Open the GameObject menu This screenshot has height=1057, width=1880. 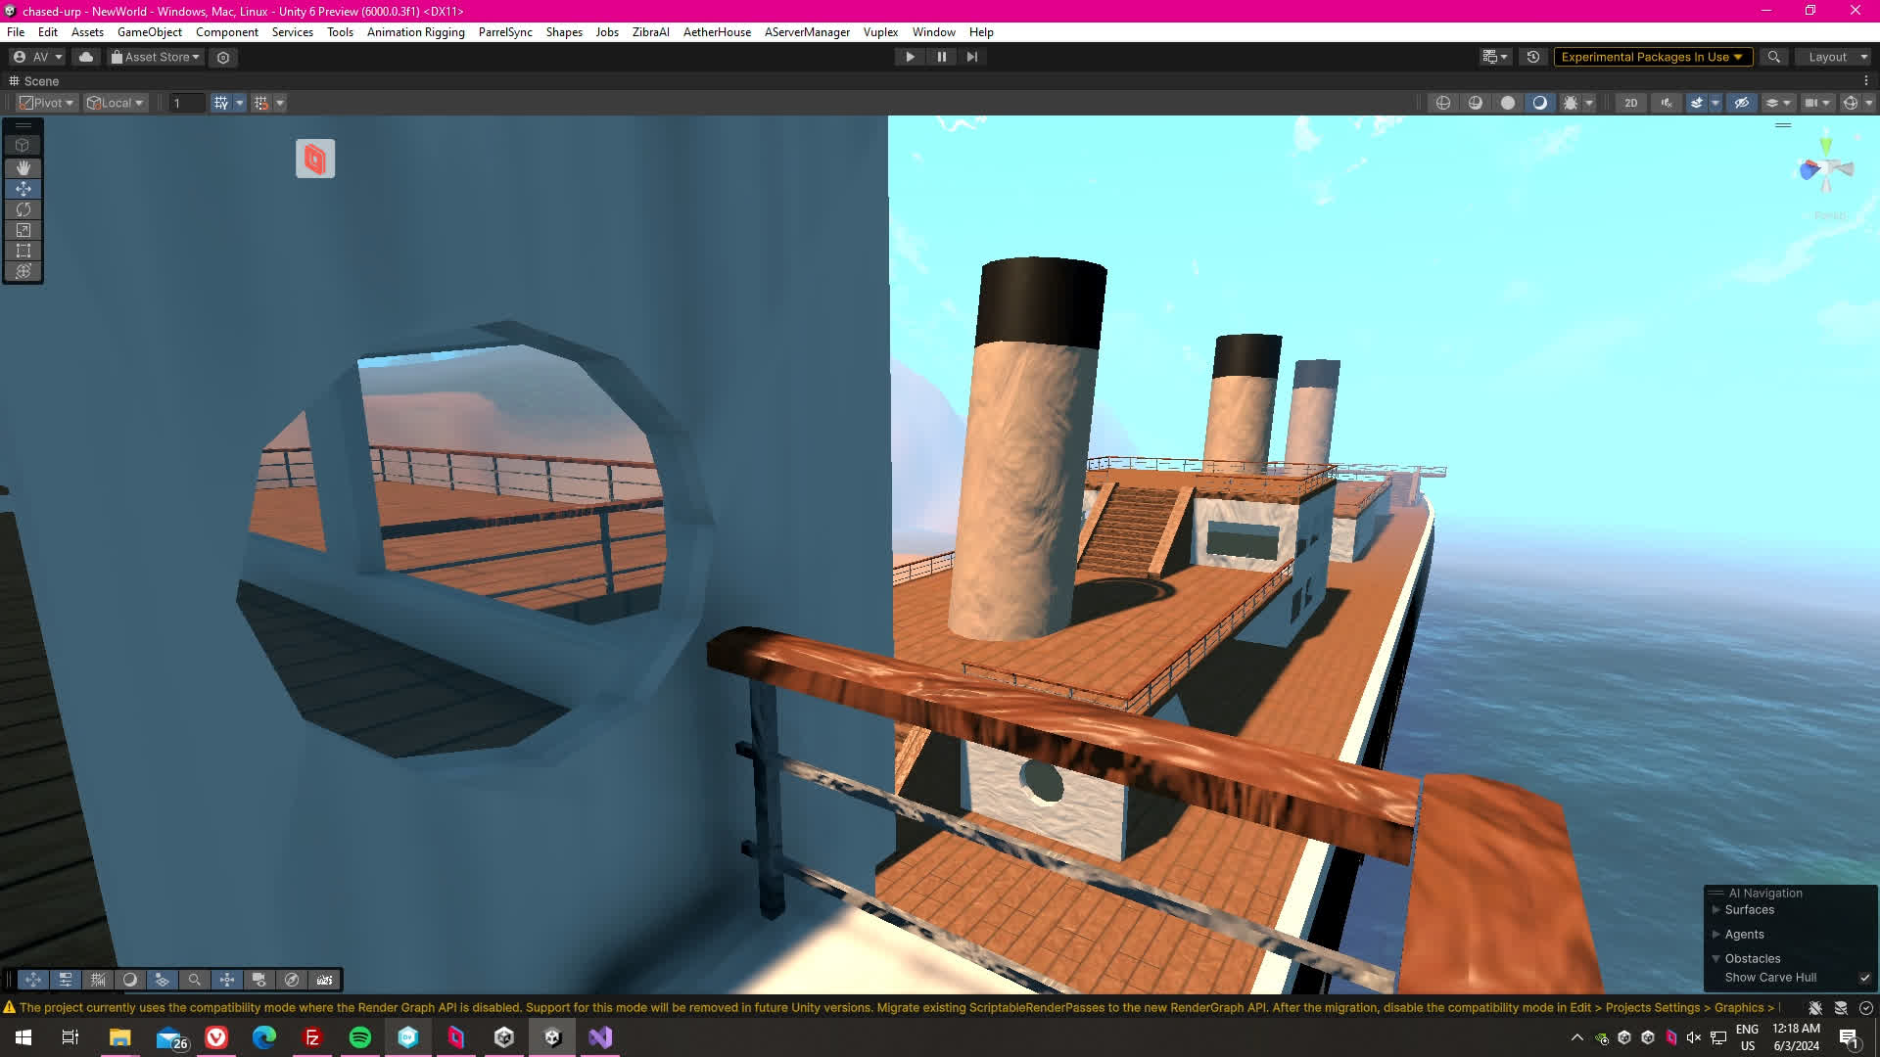[x=149, y=32]
